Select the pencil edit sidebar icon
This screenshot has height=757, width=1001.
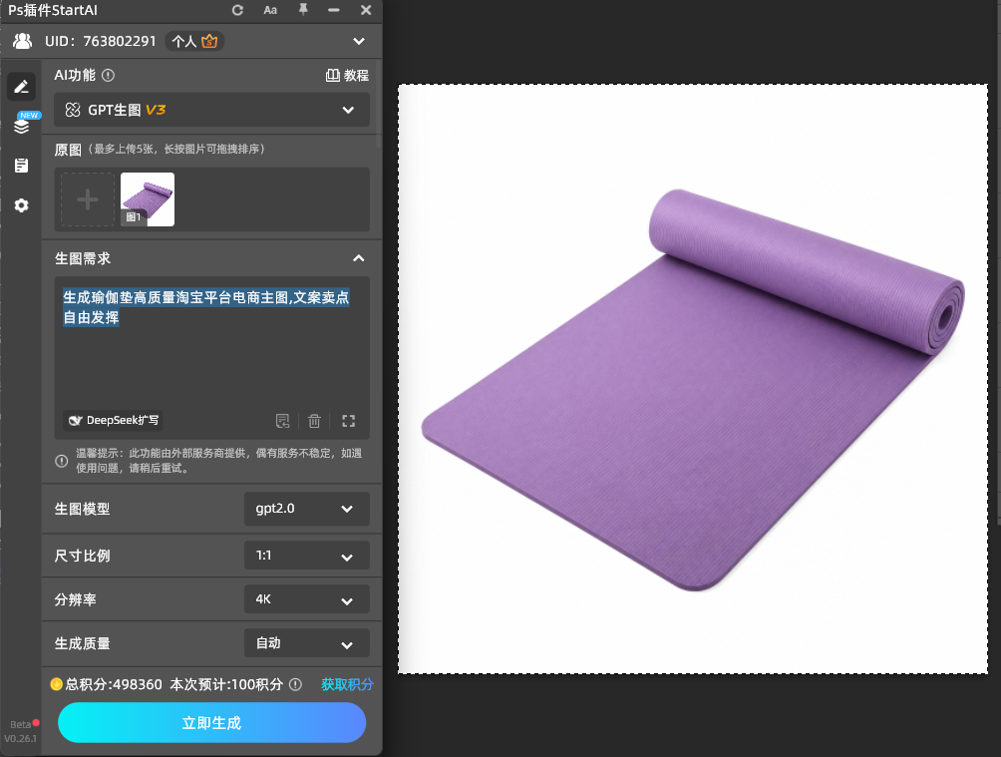tap(22, 86)
